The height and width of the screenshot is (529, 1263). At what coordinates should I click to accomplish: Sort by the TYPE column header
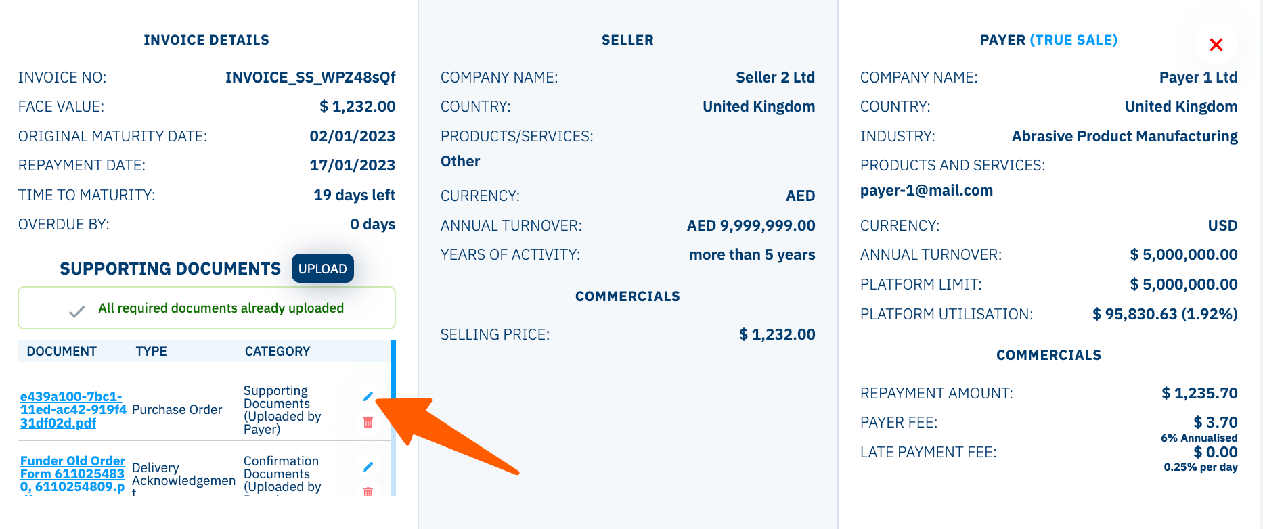pyautogui.click(x=152, y=352)
